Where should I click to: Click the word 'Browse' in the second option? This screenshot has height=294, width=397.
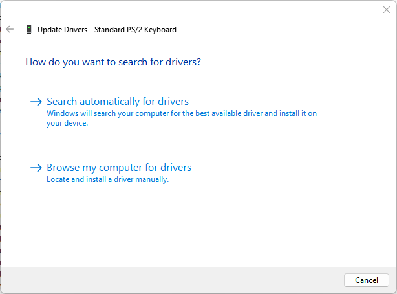[63, 168]
